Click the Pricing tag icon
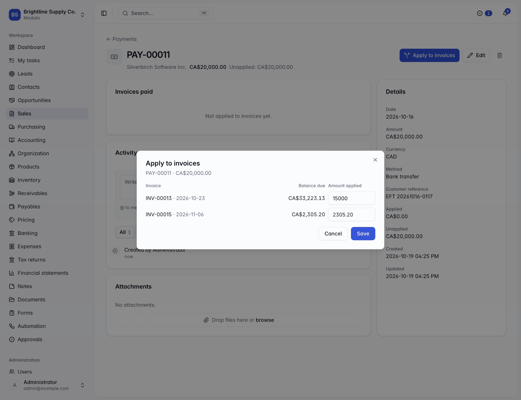 12,220
